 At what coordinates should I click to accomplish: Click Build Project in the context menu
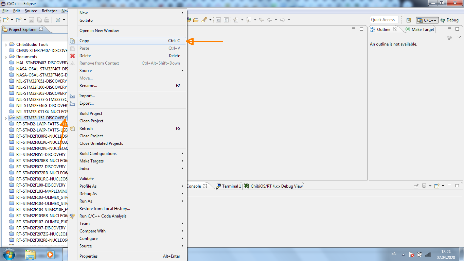91,114
